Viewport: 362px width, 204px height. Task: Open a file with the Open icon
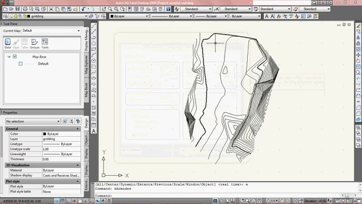click(x=11, y=9)
